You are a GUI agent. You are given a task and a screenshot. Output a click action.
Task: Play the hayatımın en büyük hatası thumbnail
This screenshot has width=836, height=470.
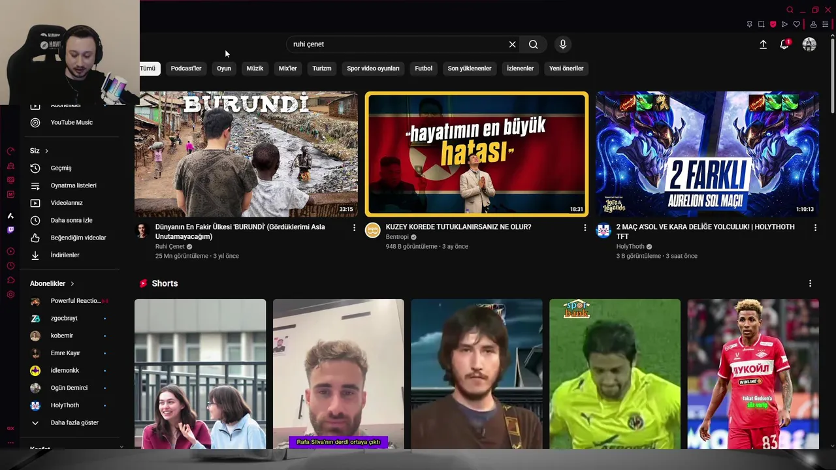point(477,154)
